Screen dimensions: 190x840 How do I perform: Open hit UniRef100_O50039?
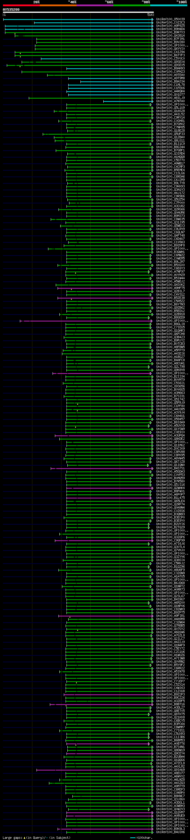click(170, 19)
